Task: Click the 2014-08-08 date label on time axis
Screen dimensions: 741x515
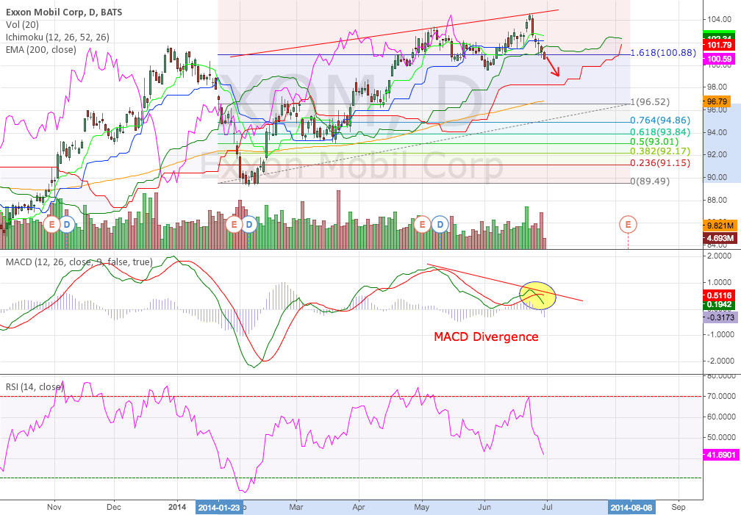Action: coord(631,508)
